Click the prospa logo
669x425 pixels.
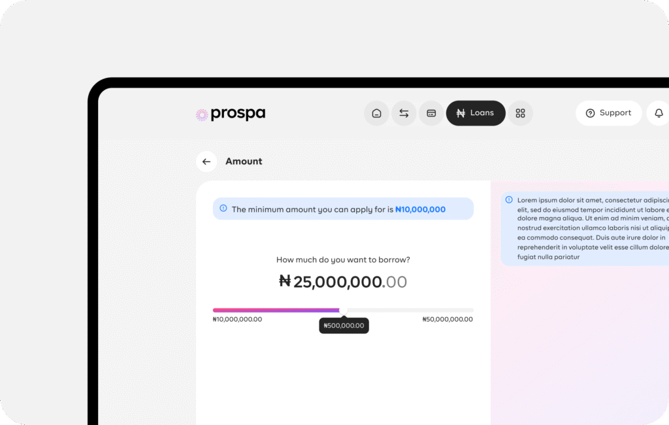pos(231,114)
